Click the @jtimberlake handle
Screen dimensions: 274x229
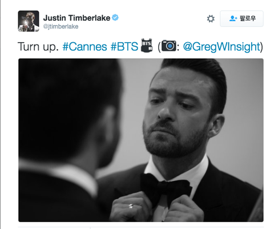click(61, 26)
